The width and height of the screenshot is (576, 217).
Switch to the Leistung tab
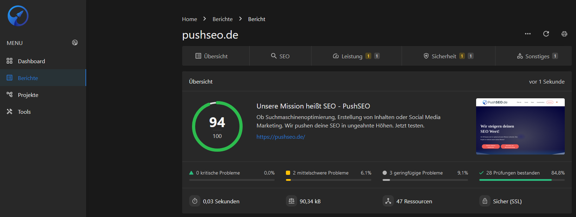point(357,56)
